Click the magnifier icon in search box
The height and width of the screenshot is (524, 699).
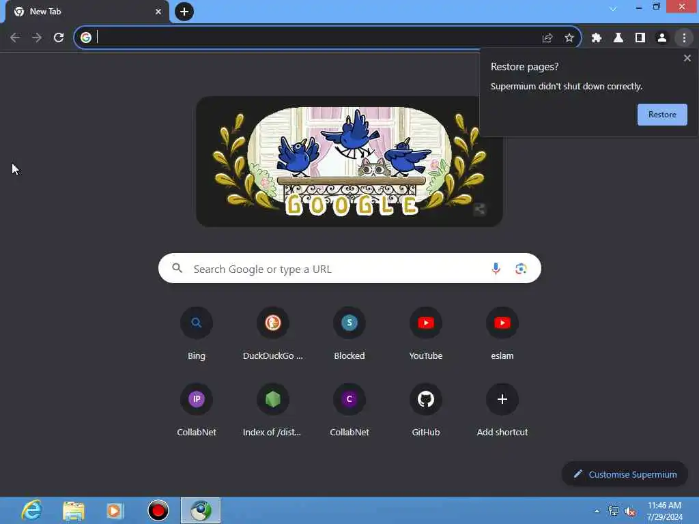tap(177, 268)
